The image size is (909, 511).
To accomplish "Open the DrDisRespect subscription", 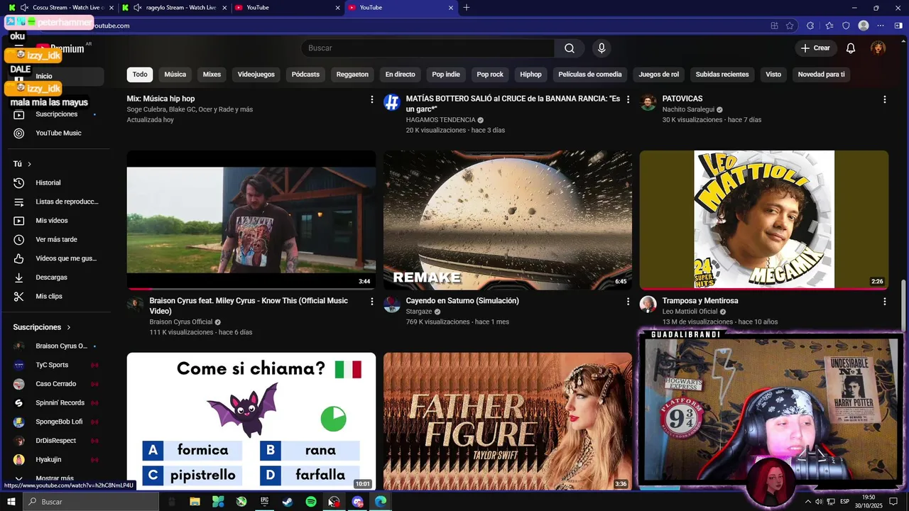I will click(55, 441).
